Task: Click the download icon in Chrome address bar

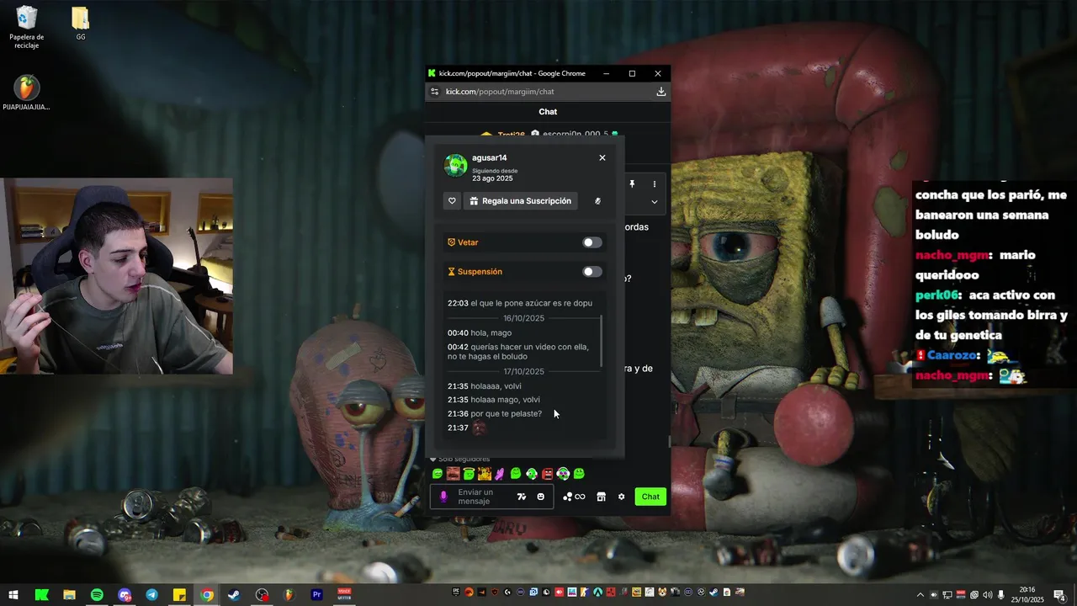Action: tap(661, 92)
